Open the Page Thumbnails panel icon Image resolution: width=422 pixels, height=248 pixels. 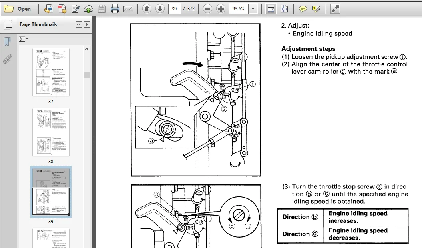pos(8,24)
